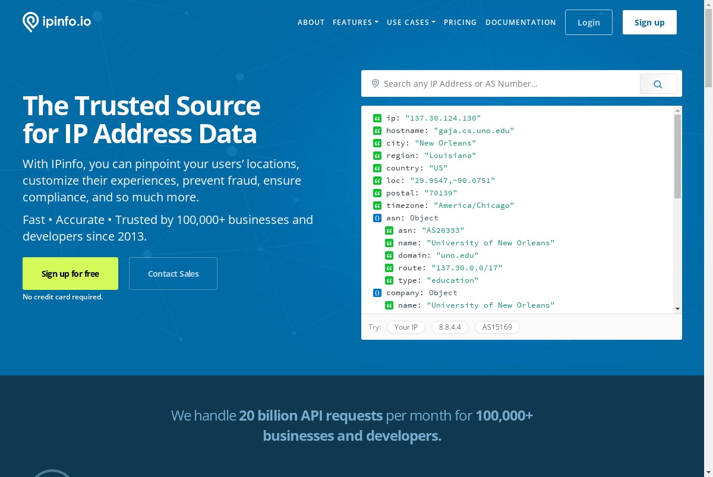Collapse the asn Object node
Screen dimensions: 713x477
coord(377,218)
